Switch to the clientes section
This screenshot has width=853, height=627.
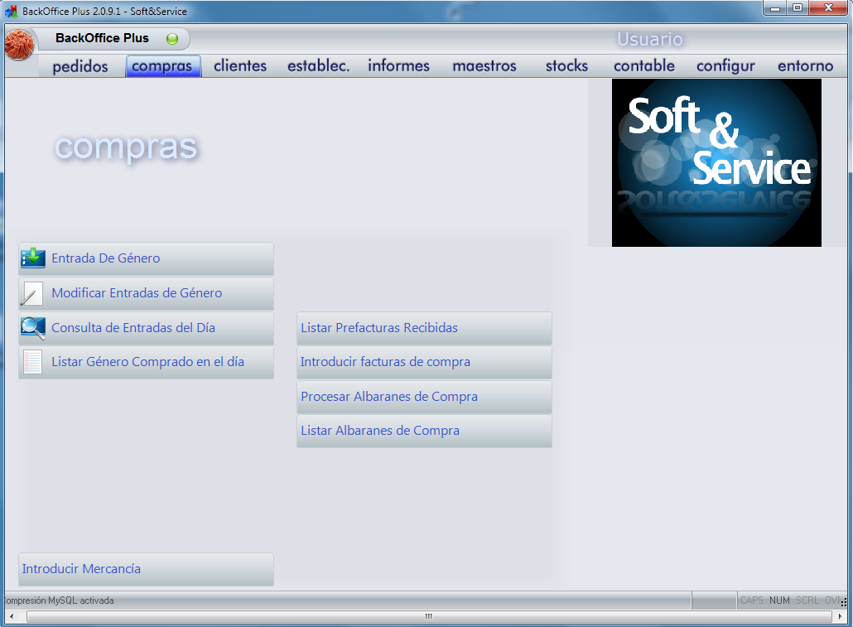pos(240,66)
